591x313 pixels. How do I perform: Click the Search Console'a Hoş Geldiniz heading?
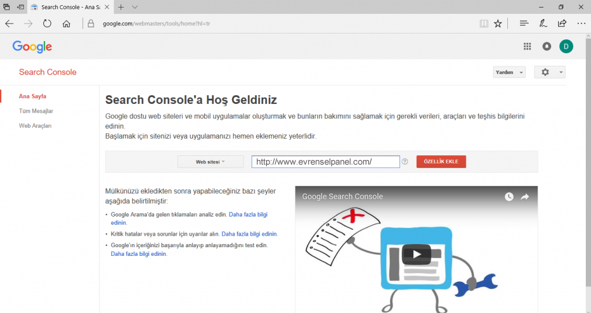click(x=191, y=99)
